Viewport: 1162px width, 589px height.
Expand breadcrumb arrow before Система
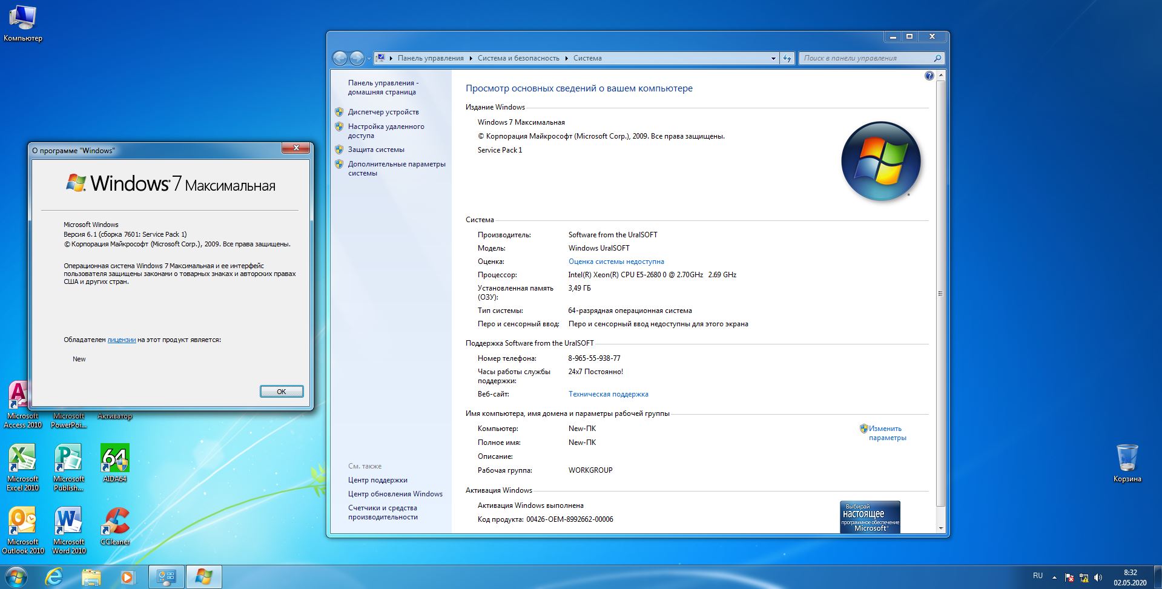567,58
